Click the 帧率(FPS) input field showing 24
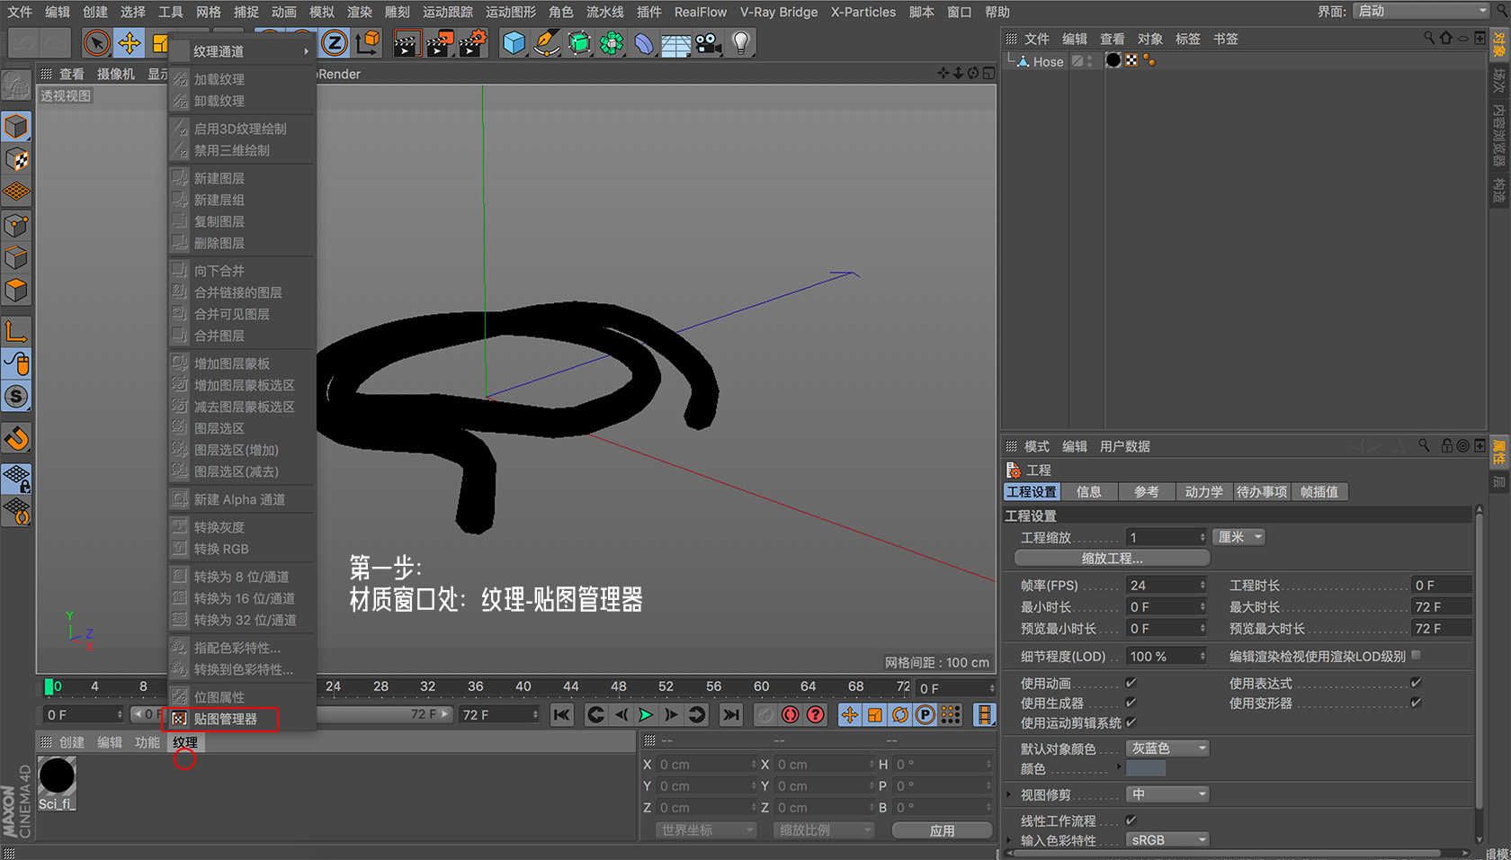The height and width of the screenshot is (860, 1511). coord(1167,585)
